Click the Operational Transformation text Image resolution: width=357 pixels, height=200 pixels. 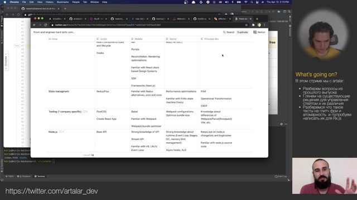(216, 99)
